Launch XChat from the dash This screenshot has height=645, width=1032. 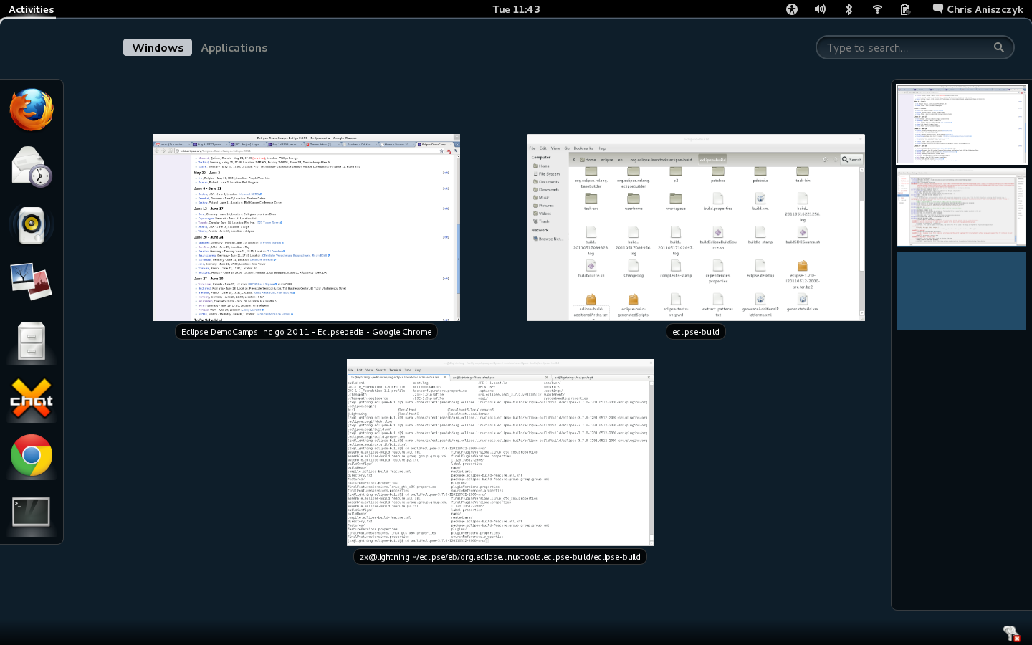[x=32, y=398]
